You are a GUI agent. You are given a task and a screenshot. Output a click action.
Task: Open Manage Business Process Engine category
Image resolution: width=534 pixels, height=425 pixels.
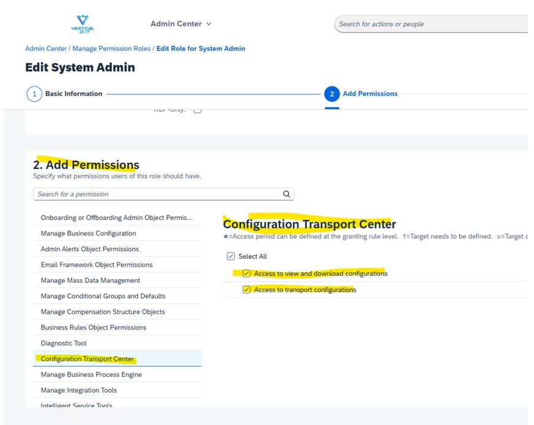pos(117,374)
